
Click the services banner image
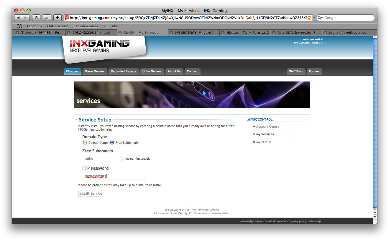click(192, 95)
